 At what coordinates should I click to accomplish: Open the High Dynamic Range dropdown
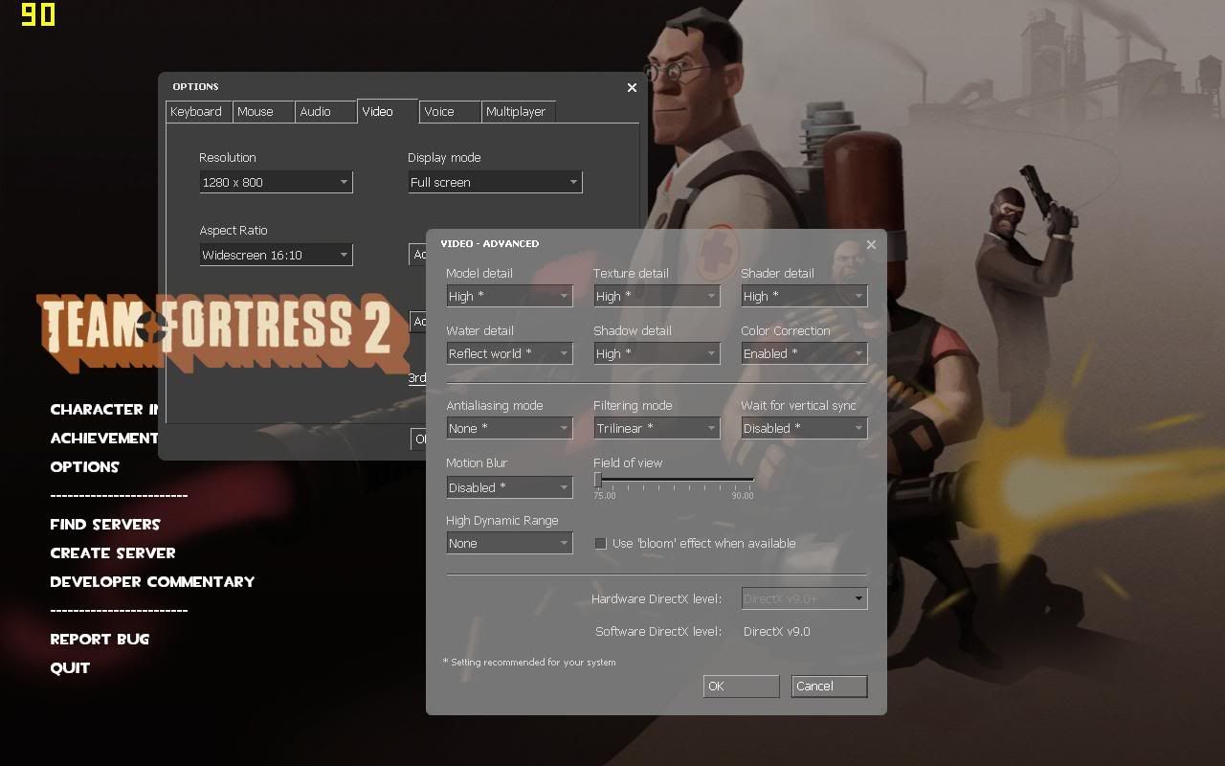[509, 543]
